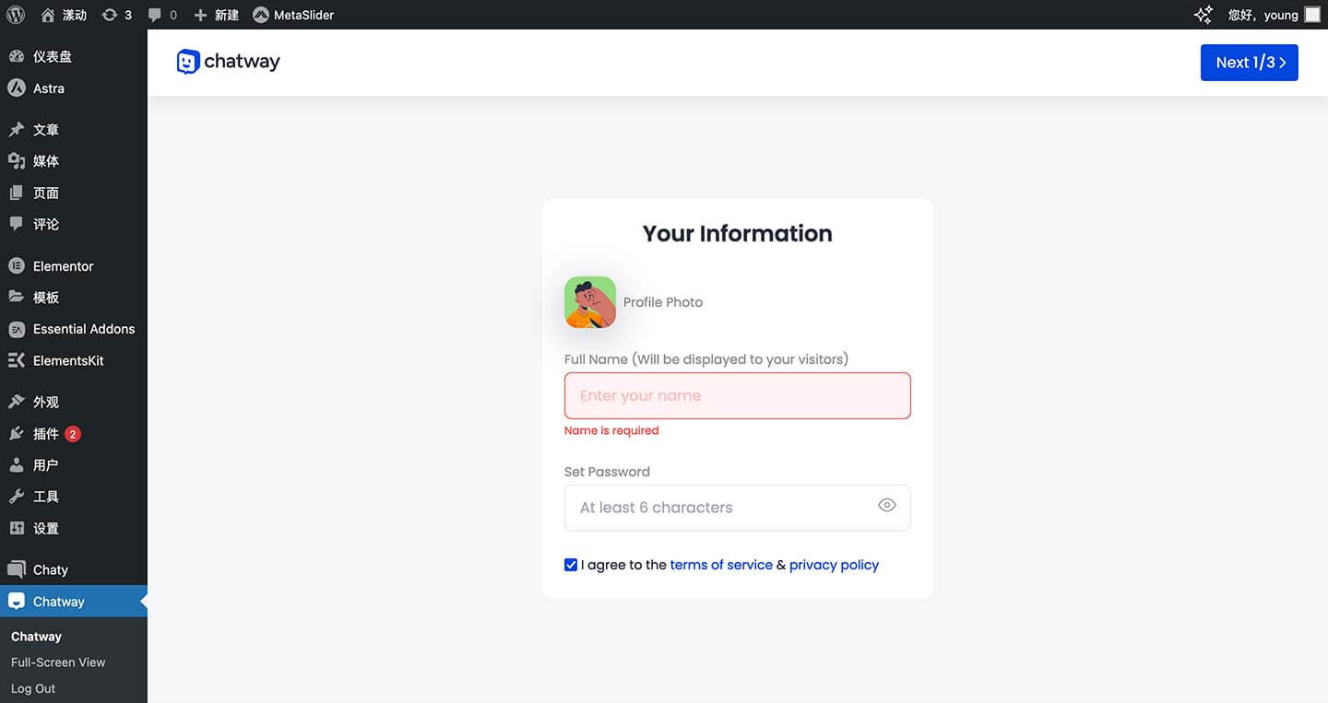The width and height of the screenshot is (1328, 703).
Task: Click the 媒体 media icon
Action: [x=16, y=161]
